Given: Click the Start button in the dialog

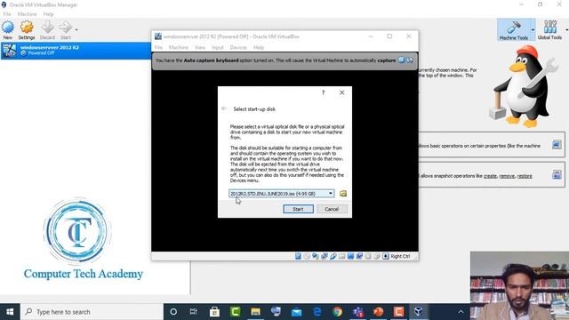Looking at the screenshot, I should (298, 209).
